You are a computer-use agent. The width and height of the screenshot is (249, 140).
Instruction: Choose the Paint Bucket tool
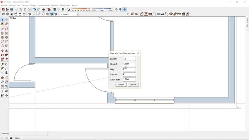(2, 24)
